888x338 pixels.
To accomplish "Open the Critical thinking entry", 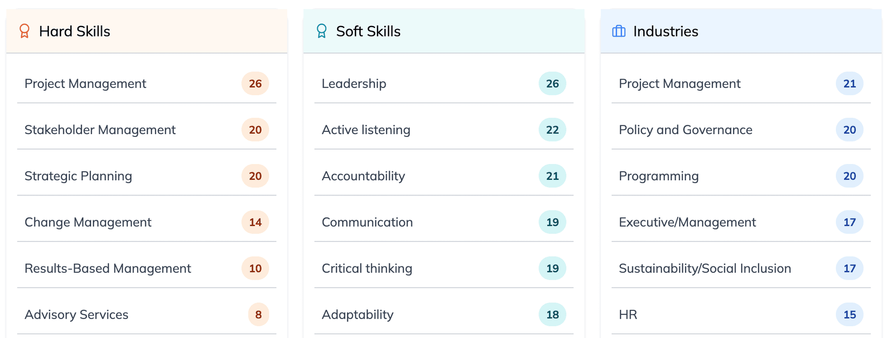I will point(366,269).
